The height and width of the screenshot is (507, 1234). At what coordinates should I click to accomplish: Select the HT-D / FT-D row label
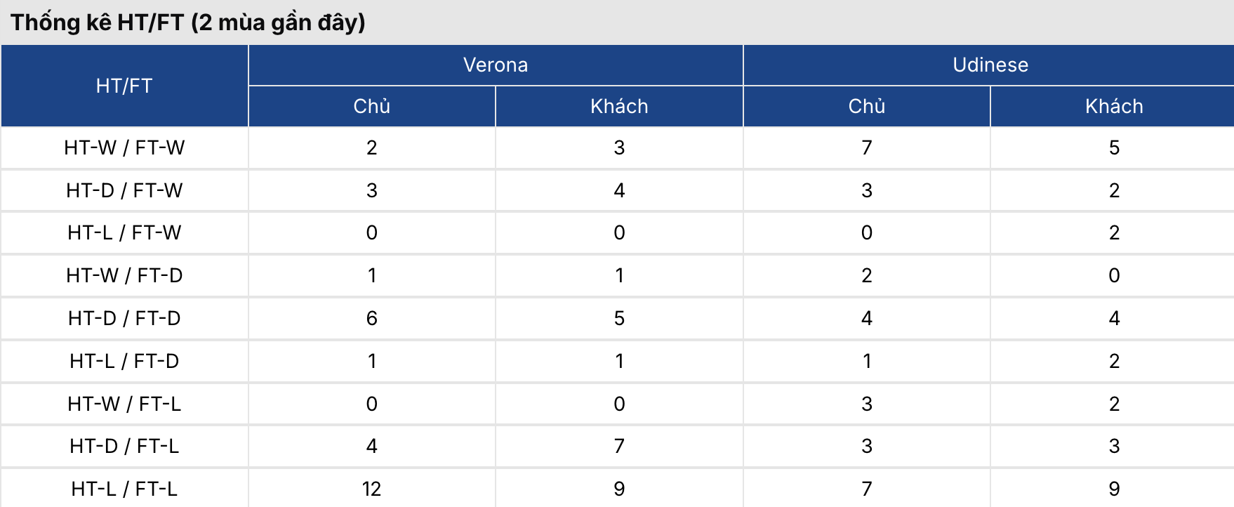(x=124, y=318)
